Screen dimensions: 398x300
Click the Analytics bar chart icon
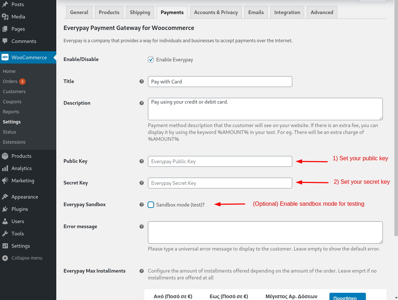tap(5, 168)
